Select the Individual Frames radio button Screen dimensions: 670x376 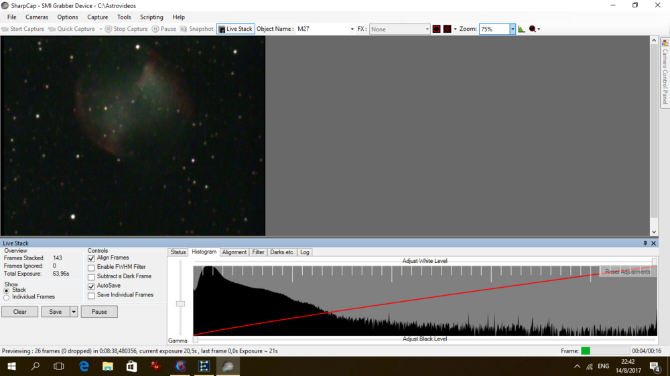pos(7,297)
